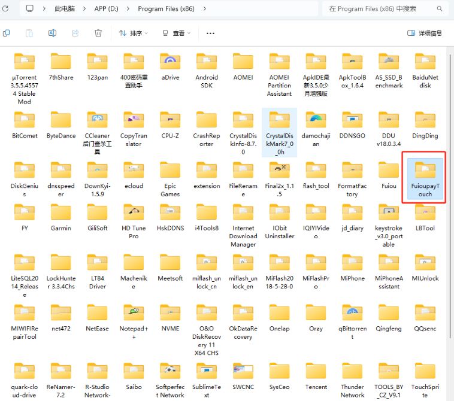Open the 查看 view dropdown
The width and height of the screenshot is (454, 401).
(176, 34)
